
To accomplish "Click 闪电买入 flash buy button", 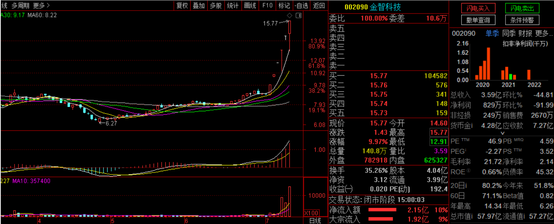I will (478, 8).
